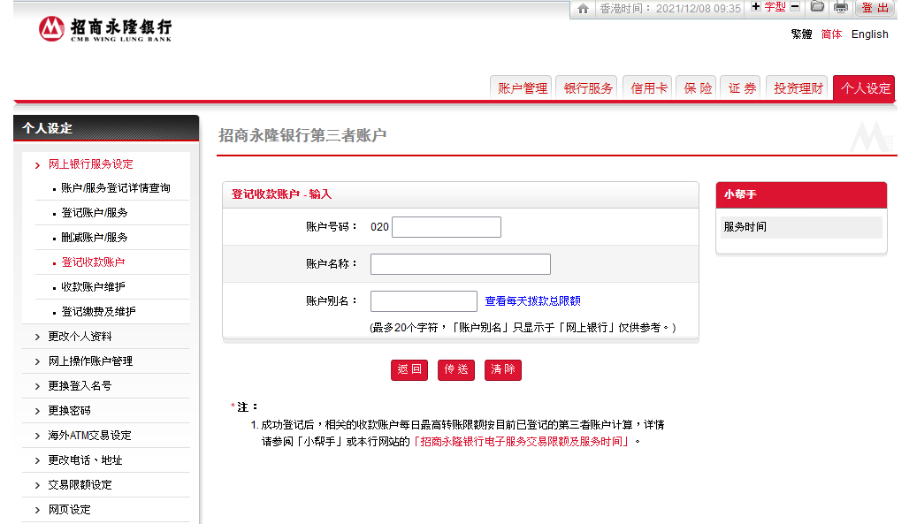Click the home icon in top toolbar
Screen dimensions: 909x524
[x=584, y=9]
